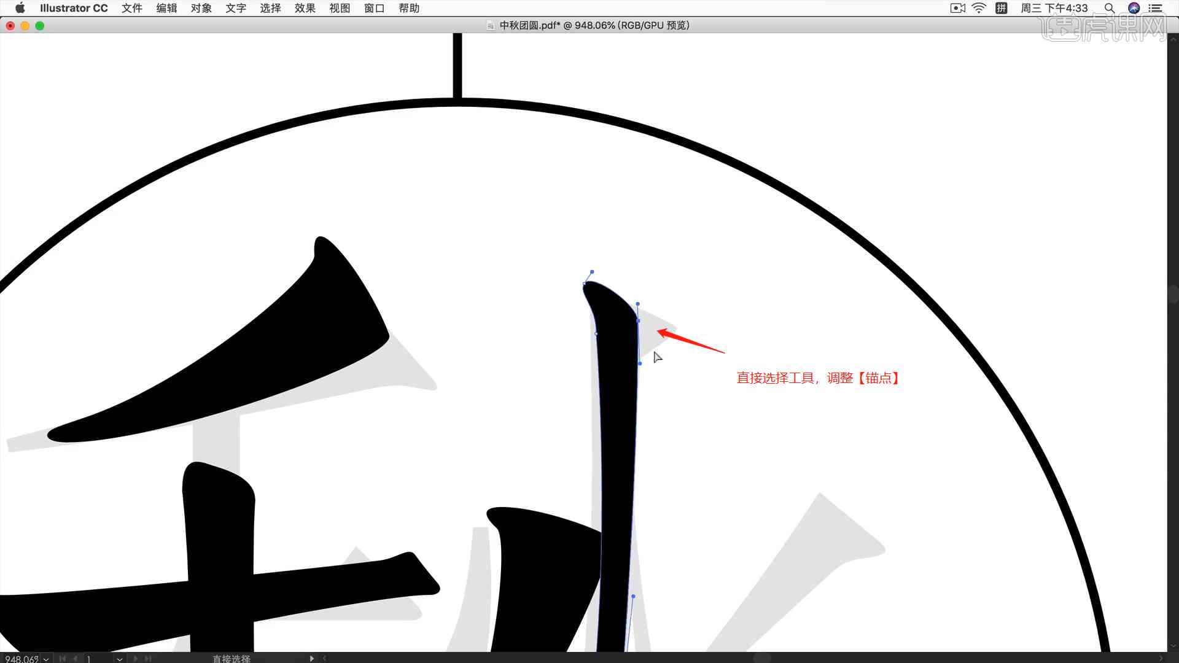Open the artboard navigation dropdown
The height and width of the screenshot is (663, 1179).
[x=119, y=659]
